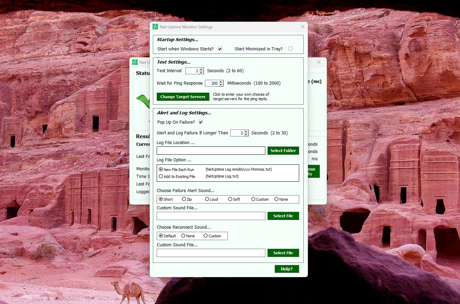Click "Seconds (2 to 60)" text
This screenshot has height=304, width=460.
point(225,71)
